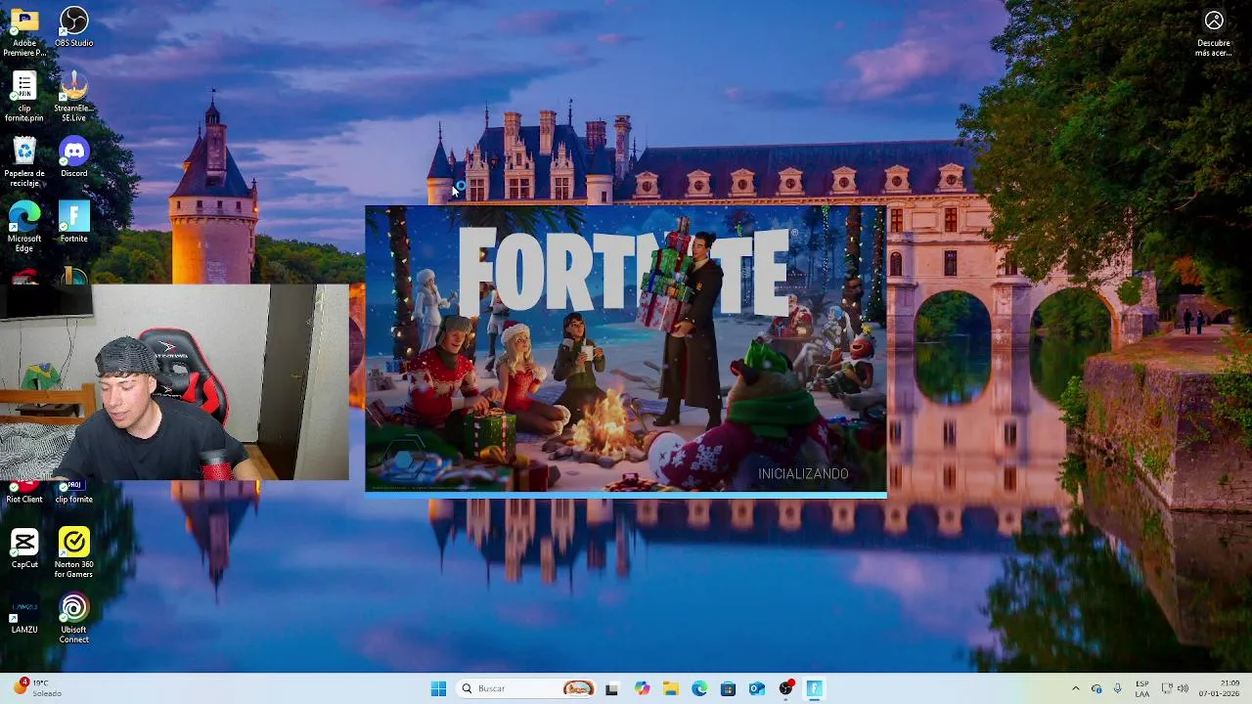
Task: Open Outlook in the taskbar
Action: click(757, 688)
